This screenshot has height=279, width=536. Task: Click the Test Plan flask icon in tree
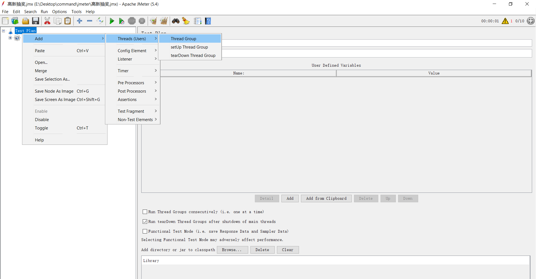click(11, 31)
